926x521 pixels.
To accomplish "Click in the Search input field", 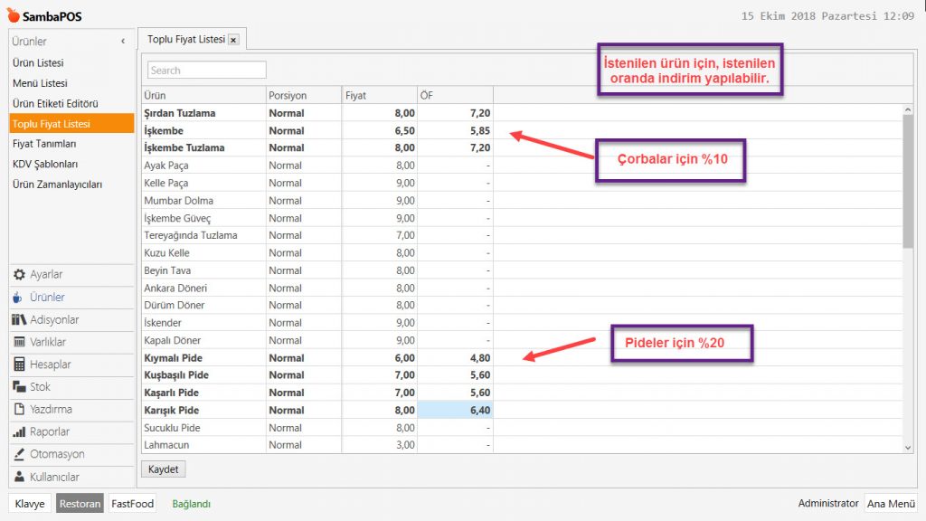I will tap(206, 70).
